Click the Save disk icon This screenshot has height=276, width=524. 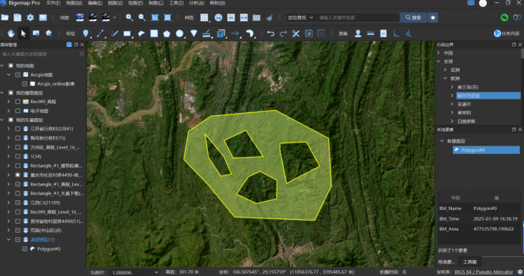(17, 17)
